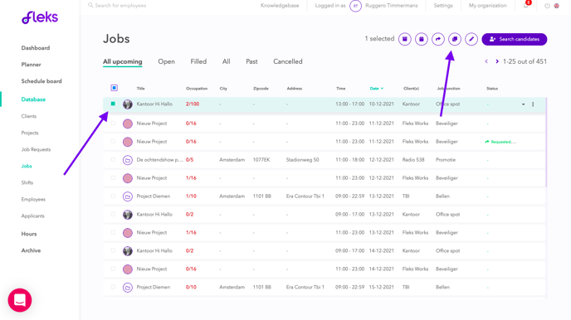Open the three-dot menu on the Kantoor Hi Hallo row
571x320 pixels.
click(x=533, y=104)
